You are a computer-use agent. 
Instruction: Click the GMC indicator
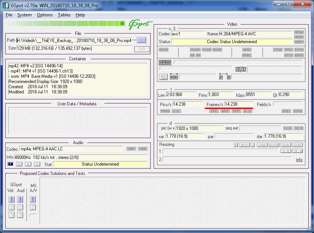pyautogui.click(x=247, y=50)
